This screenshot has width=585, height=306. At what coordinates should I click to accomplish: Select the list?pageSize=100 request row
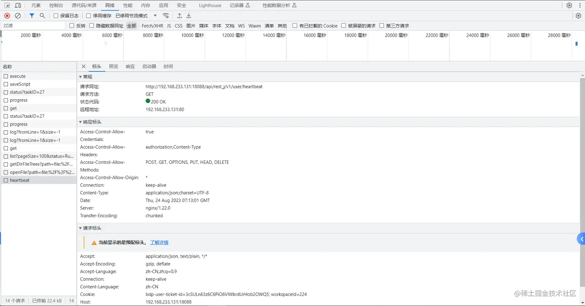point(39,156)
